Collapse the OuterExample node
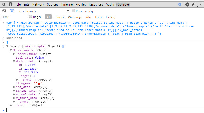The height and width of the screenshot is (113, 204). 11,50
